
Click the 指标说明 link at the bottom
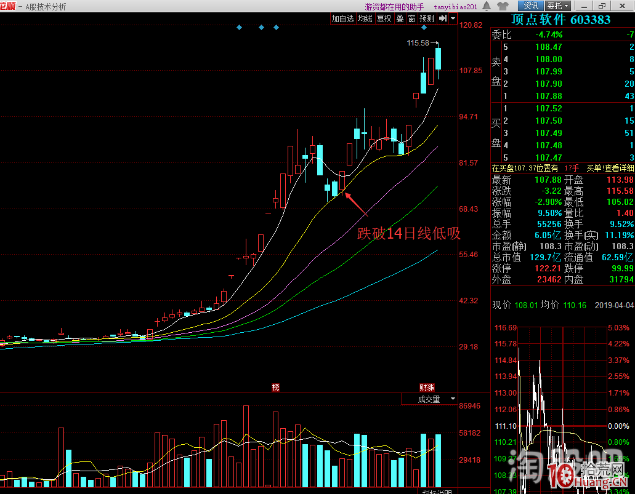[437, 491]
